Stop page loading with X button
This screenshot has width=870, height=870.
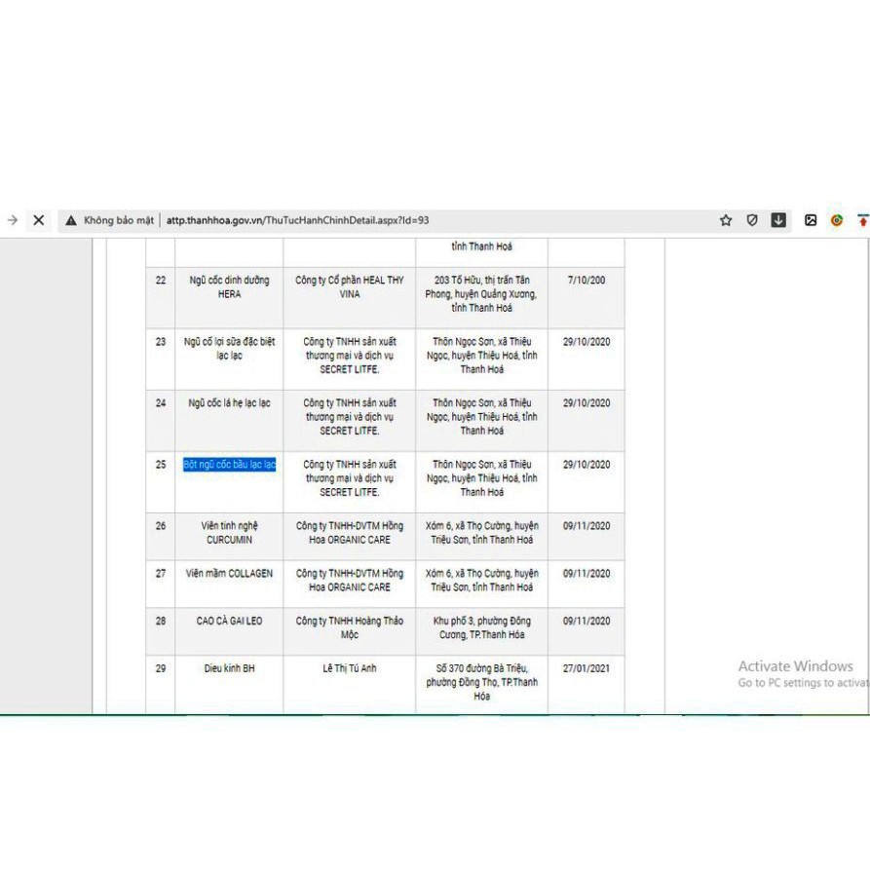39,220
